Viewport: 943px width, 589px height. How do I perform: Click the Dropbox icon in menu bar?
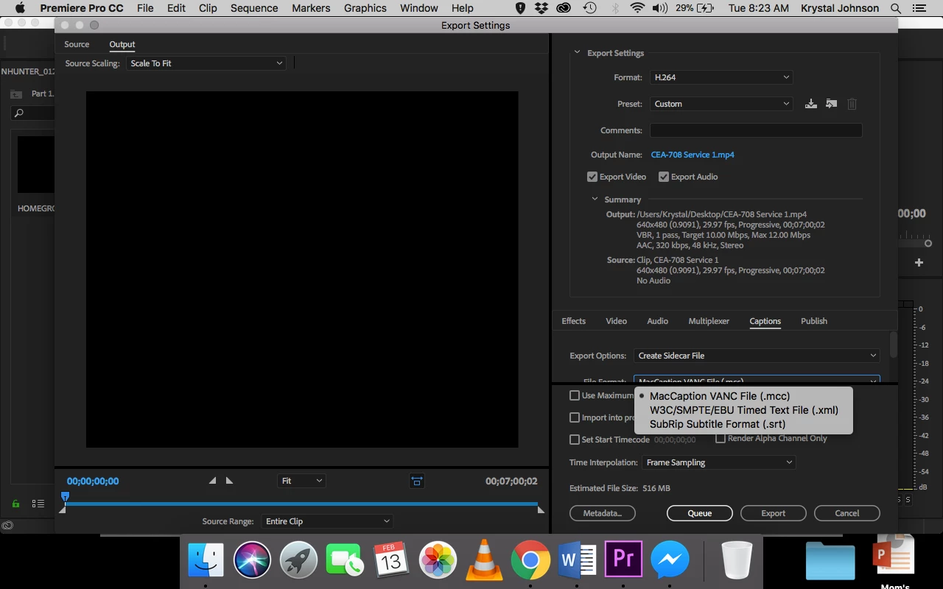[542, 8]
